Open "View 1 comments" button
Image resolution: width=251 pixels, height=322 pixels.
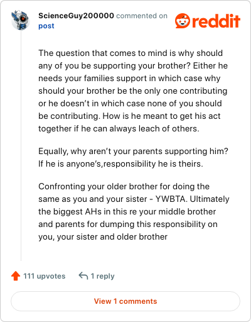coord(125,301)
